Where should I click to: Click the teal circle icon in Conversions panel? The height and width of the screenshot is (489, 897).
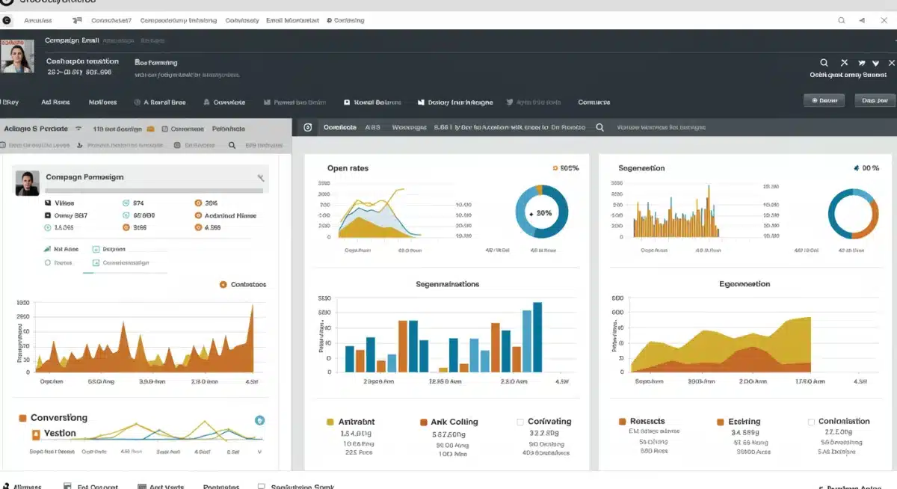point(259,420)
